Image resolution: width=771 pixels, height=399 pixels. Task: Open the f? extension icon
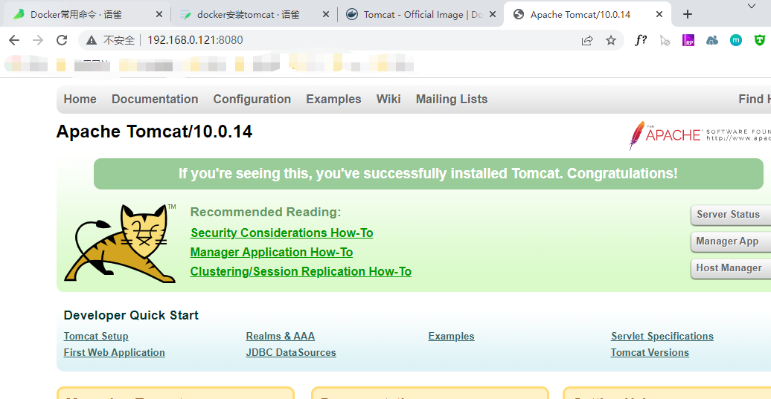640,40
